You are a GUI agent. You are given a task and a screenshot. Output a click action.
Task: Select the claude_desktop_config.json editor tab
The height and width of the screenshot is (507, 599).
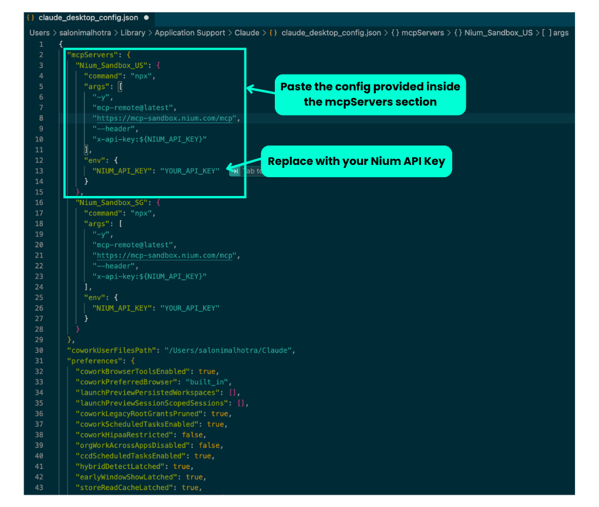(89, 18)
